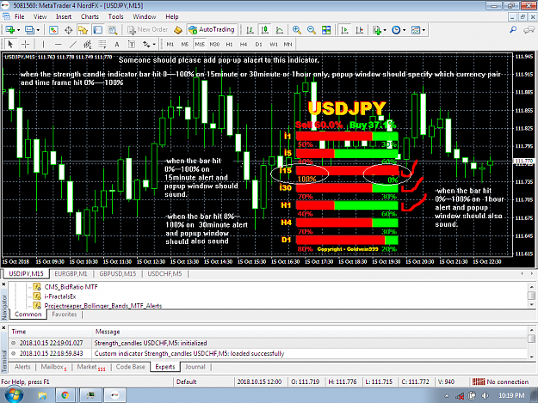Open the Windows Start button
Image resolution: width=538 pixels, height=403 pixels.
(14, 395)
